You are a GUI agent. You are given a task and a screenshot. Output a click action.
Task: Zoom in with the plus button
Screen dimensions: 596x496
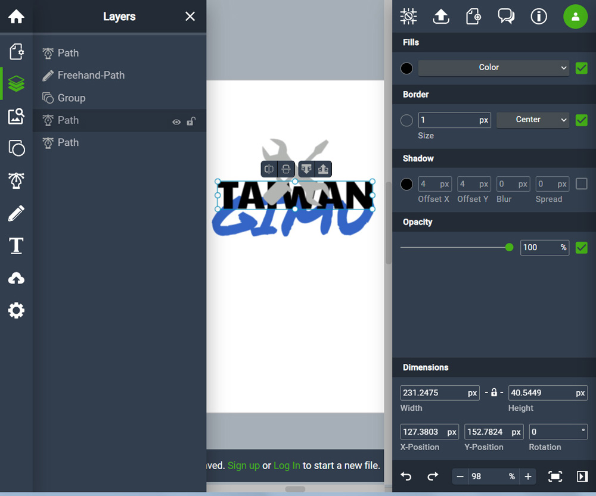528,476
